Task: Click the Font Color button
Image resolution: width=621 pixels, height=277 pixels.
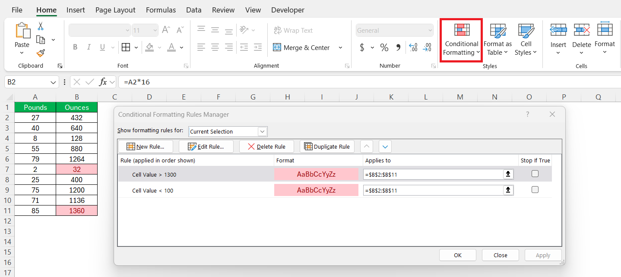Action: (x=171, y=47)
